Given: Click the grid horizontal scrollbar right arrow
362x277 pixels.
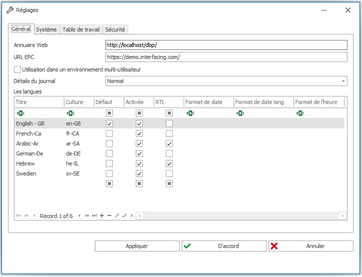Looking at the screenshot, I should click(x=343, y=215).
